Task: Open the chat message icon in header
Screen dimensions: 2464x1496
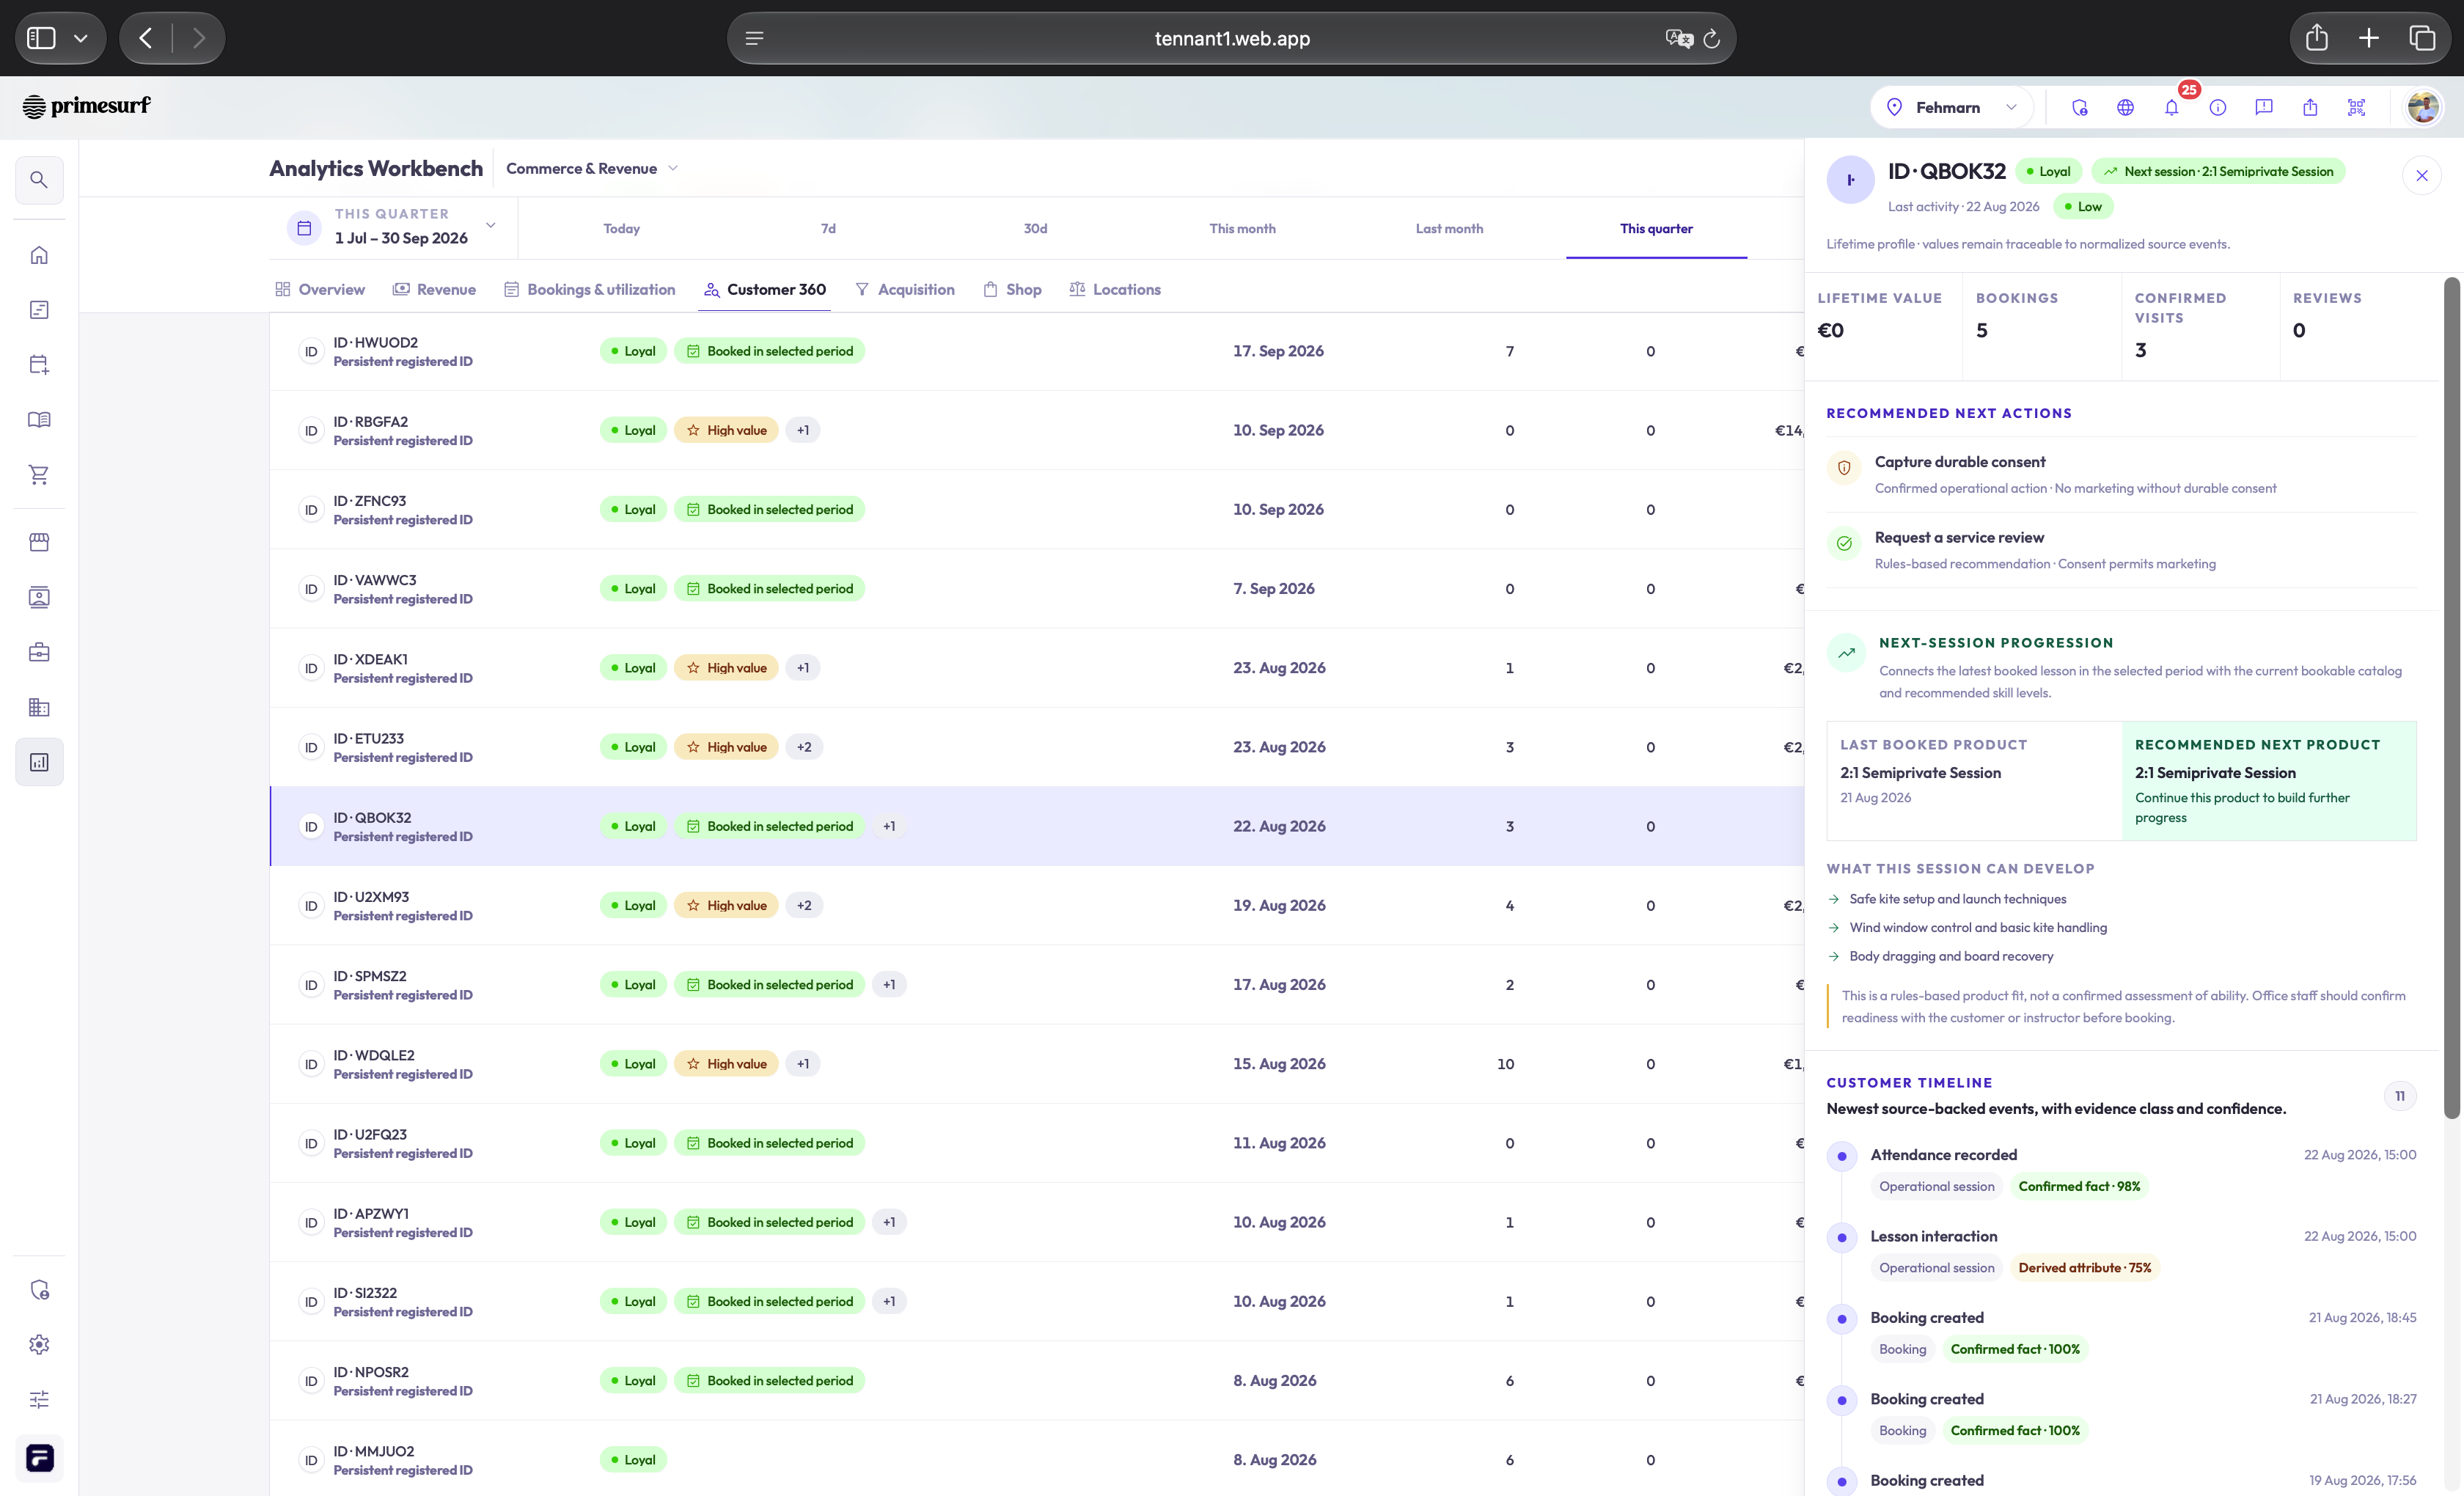Action: (x=2264, y=107)
